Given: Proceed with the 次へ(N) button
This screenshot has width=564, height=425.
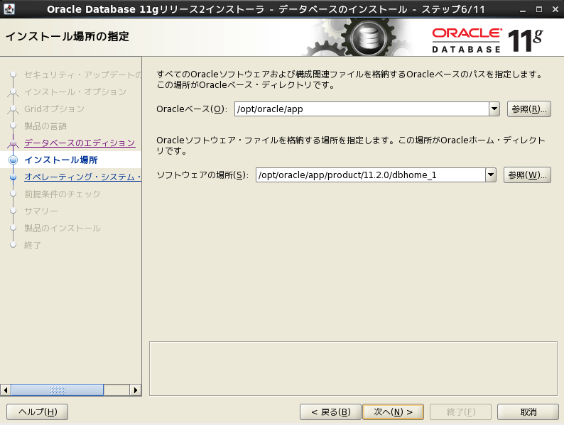Looking at the screenshot, I should pos(393,412).
